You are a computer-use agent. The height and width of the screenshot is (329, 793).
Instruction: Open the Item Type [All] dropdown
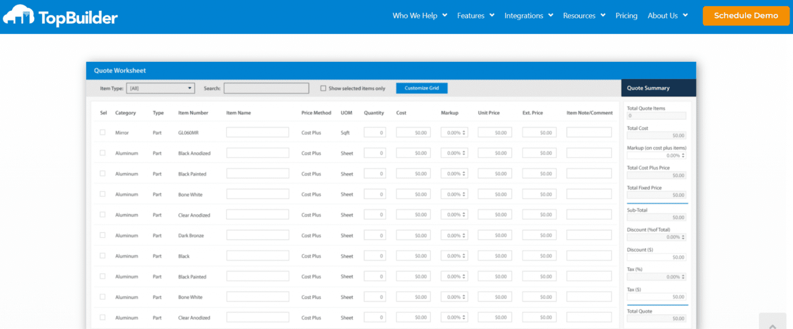160,88
